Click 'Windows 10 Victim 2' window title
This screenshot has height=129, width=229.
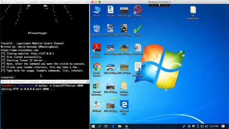pyautogui.click(x=159, y=2)
